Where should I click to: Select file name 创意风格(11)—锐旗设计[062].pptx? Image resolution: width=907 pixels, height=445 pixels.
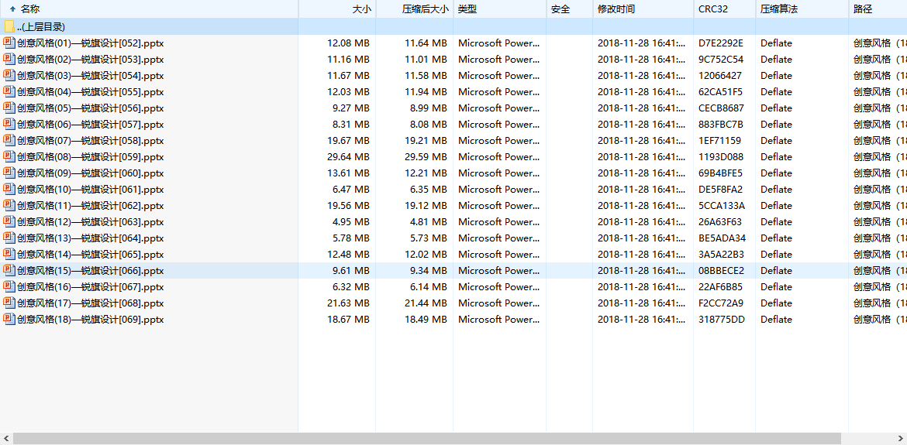click(90, 205)
